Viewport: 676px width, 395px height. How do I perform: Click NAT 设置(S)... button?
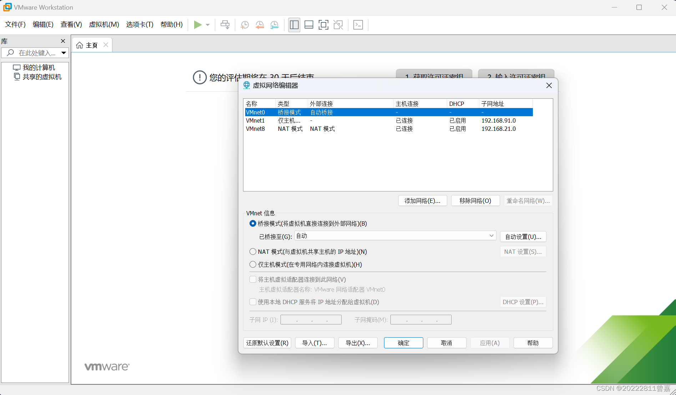pyautogui.click(x=523, y=252)
